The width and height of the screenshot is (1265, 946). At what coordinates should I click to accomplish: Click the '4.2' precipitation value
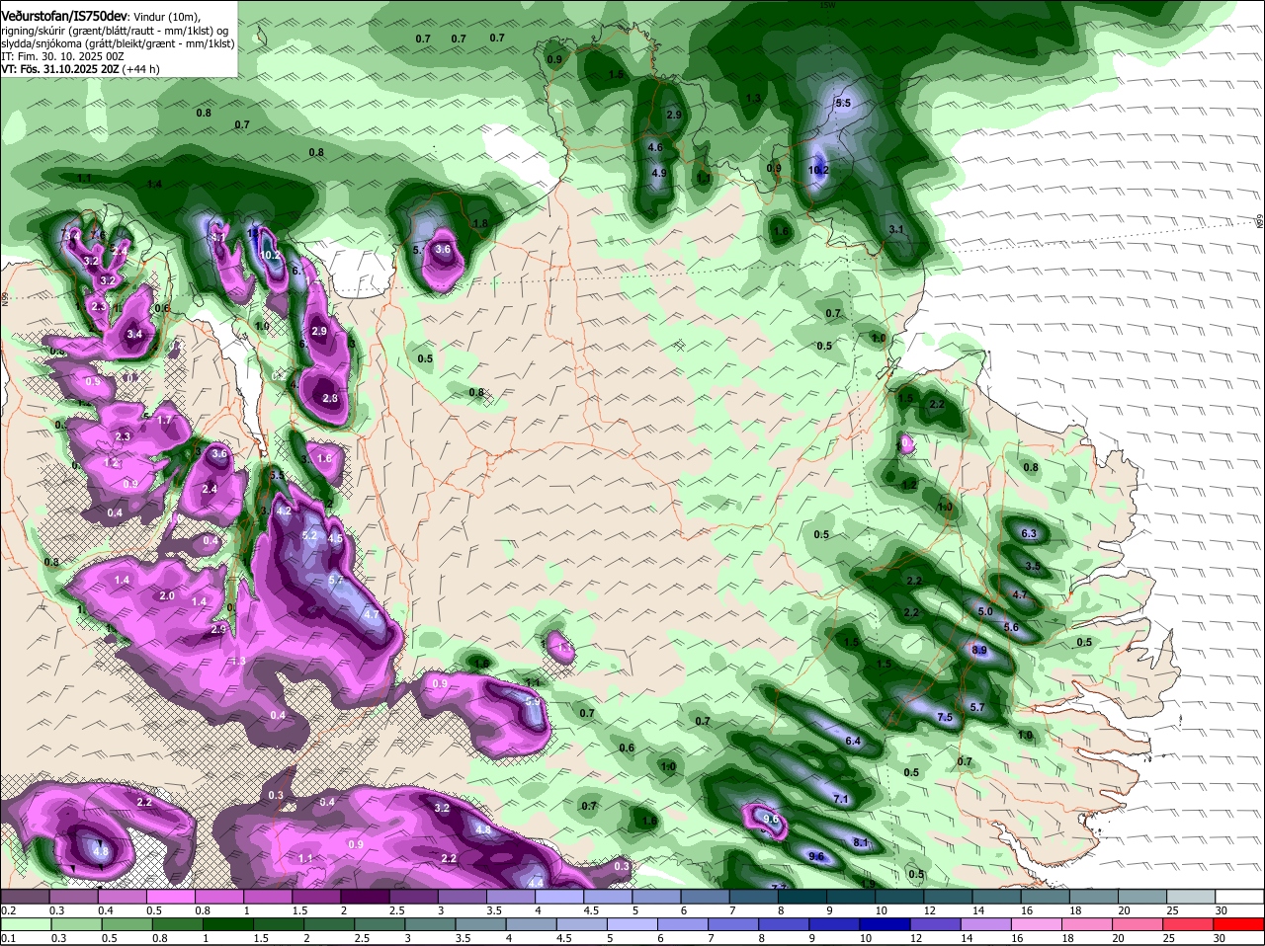284,512
